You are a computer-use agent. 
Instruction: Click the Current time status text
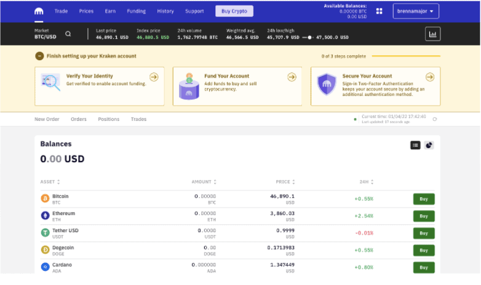click(x=394, y=117)
